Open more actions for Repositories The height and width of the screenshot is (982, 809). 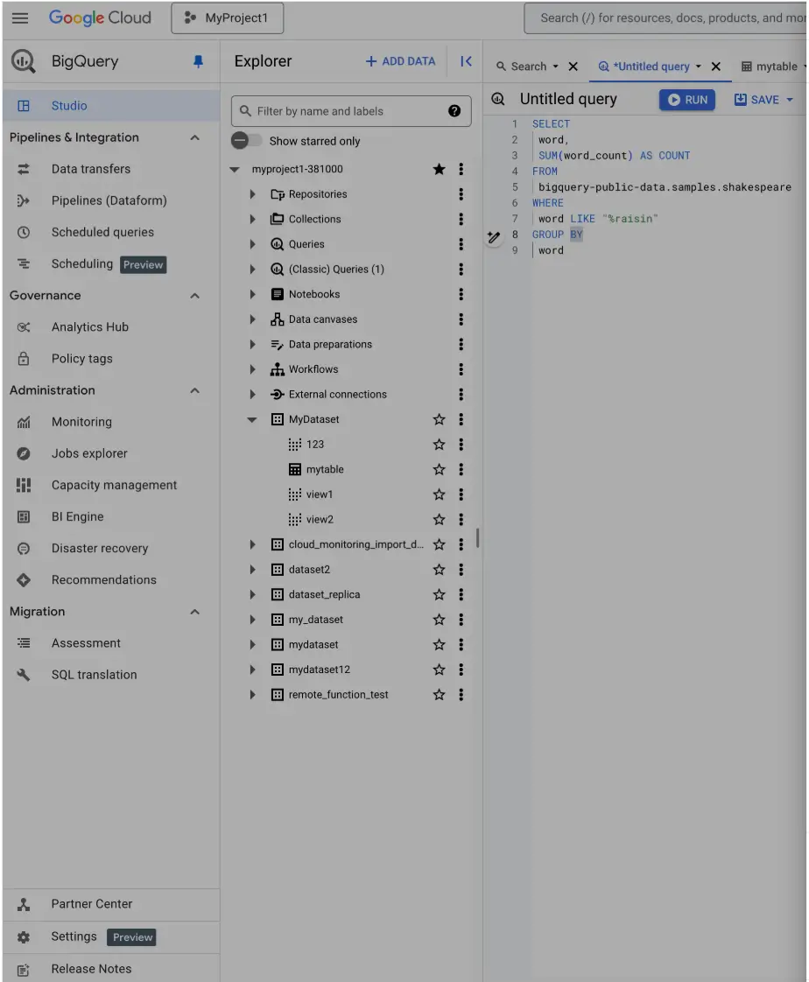click(x=461, y=194)
